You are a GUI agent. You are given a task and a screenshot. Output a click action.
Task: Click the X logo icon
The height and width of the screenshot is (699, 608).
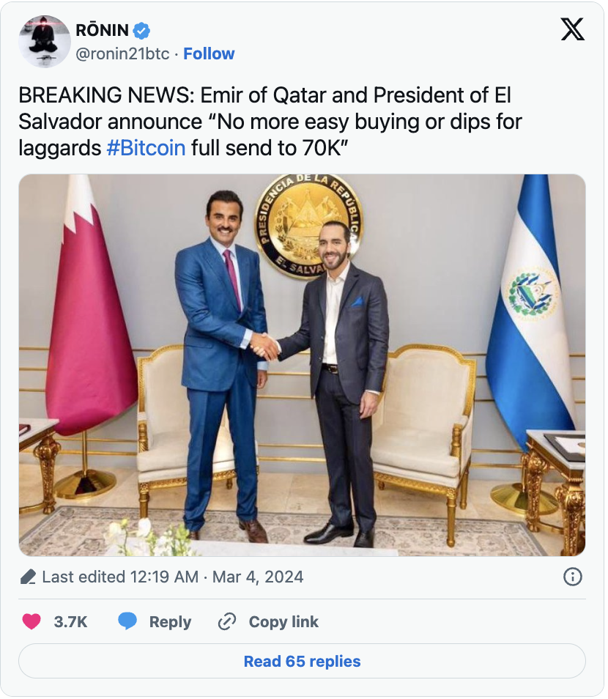572,30
